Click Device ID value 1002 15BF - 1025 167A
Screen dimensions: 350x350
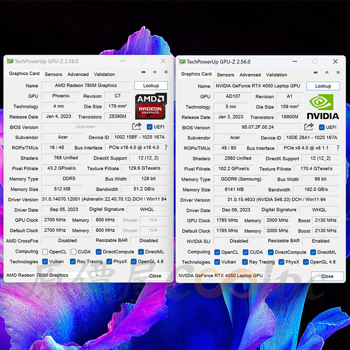[x=140, y=137]
